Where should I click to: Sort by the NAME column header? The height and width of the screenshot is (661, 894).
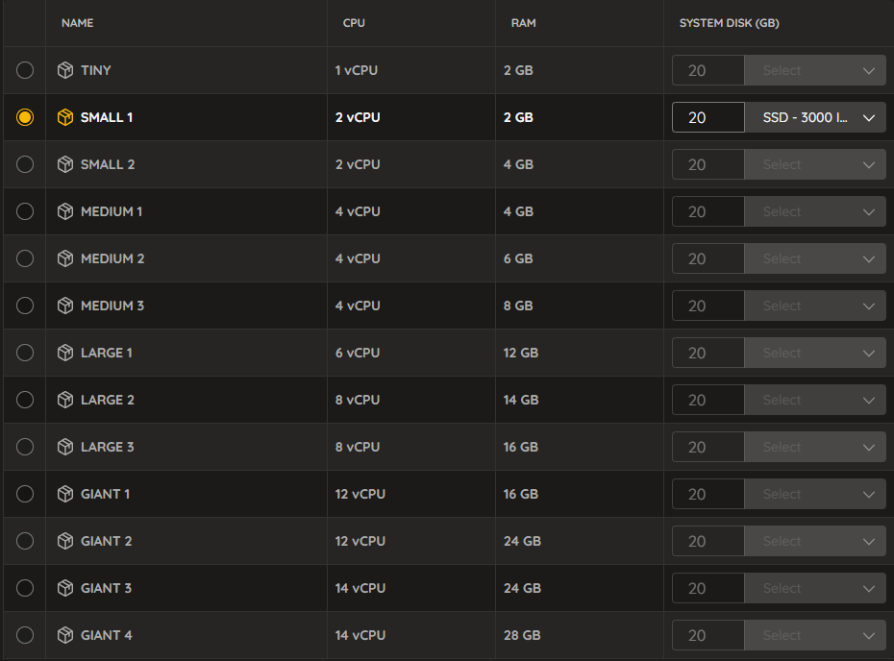[78, 23]
